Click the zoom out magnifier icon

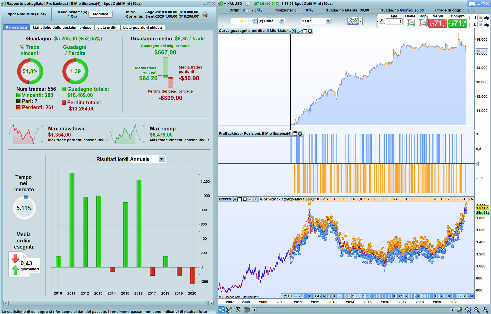pyautogui.click(x=477, y=310)
